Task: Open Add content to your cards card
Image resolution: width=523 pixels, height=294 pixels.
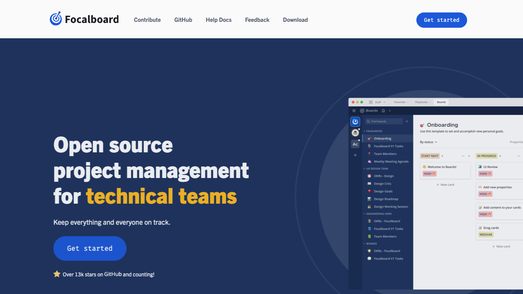Action: [x=500, y=211]
